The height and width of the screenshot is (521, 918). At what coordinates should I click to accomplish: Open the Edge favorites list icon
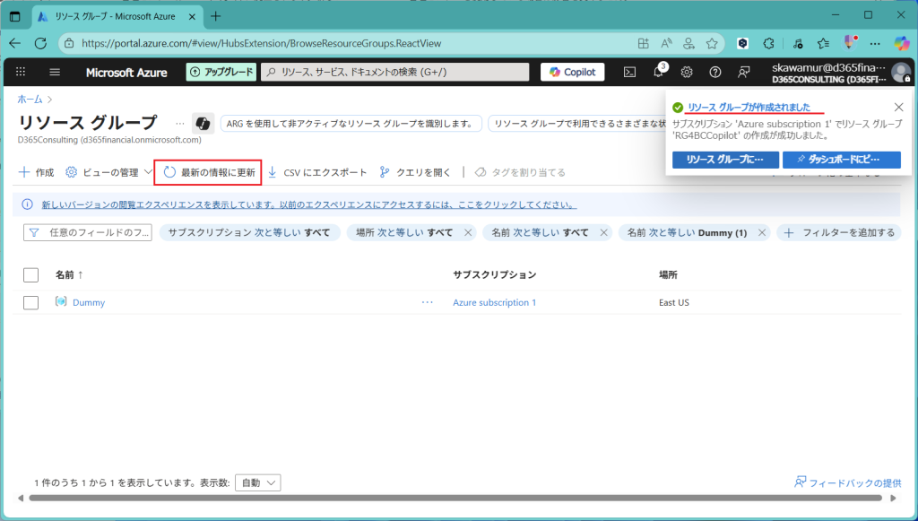coord(824,43)
